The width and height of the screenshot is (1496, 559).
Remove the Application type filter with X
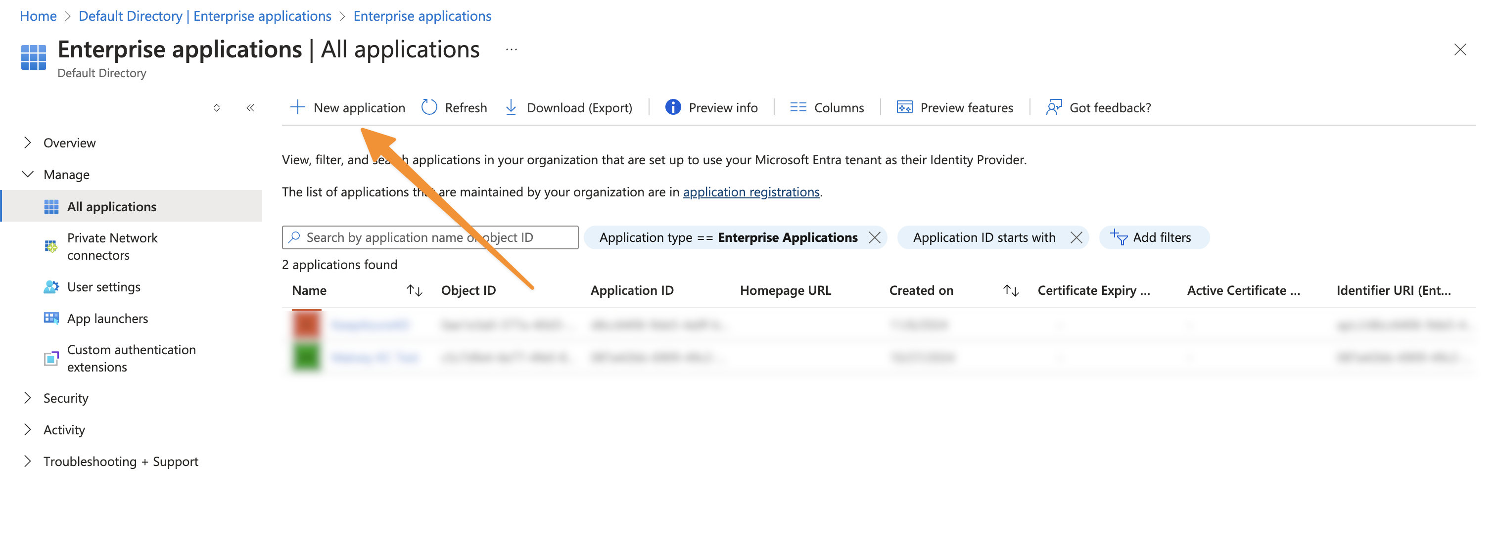pyautogui.click(x=874, y=237)
